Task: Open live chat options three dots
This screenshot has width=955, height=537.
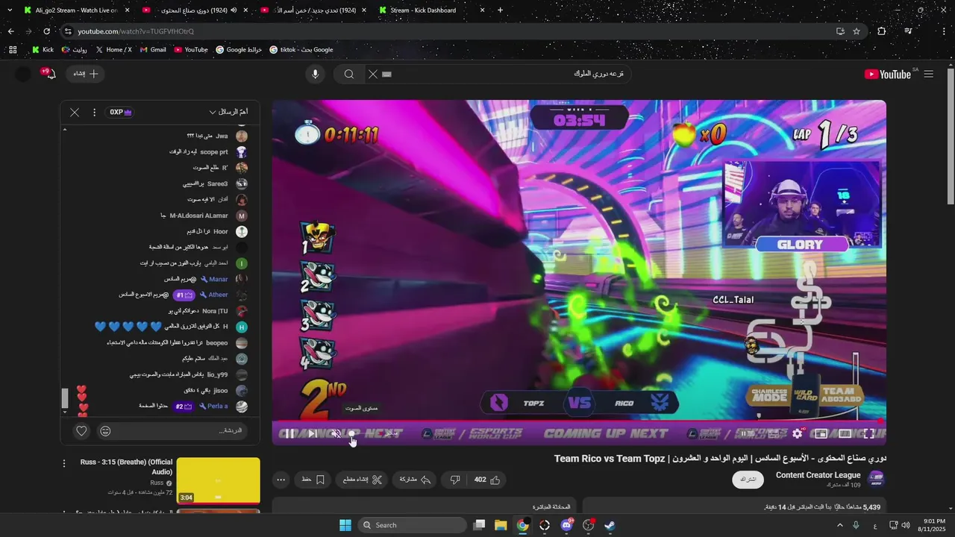Action: click(x=94, y=112)
